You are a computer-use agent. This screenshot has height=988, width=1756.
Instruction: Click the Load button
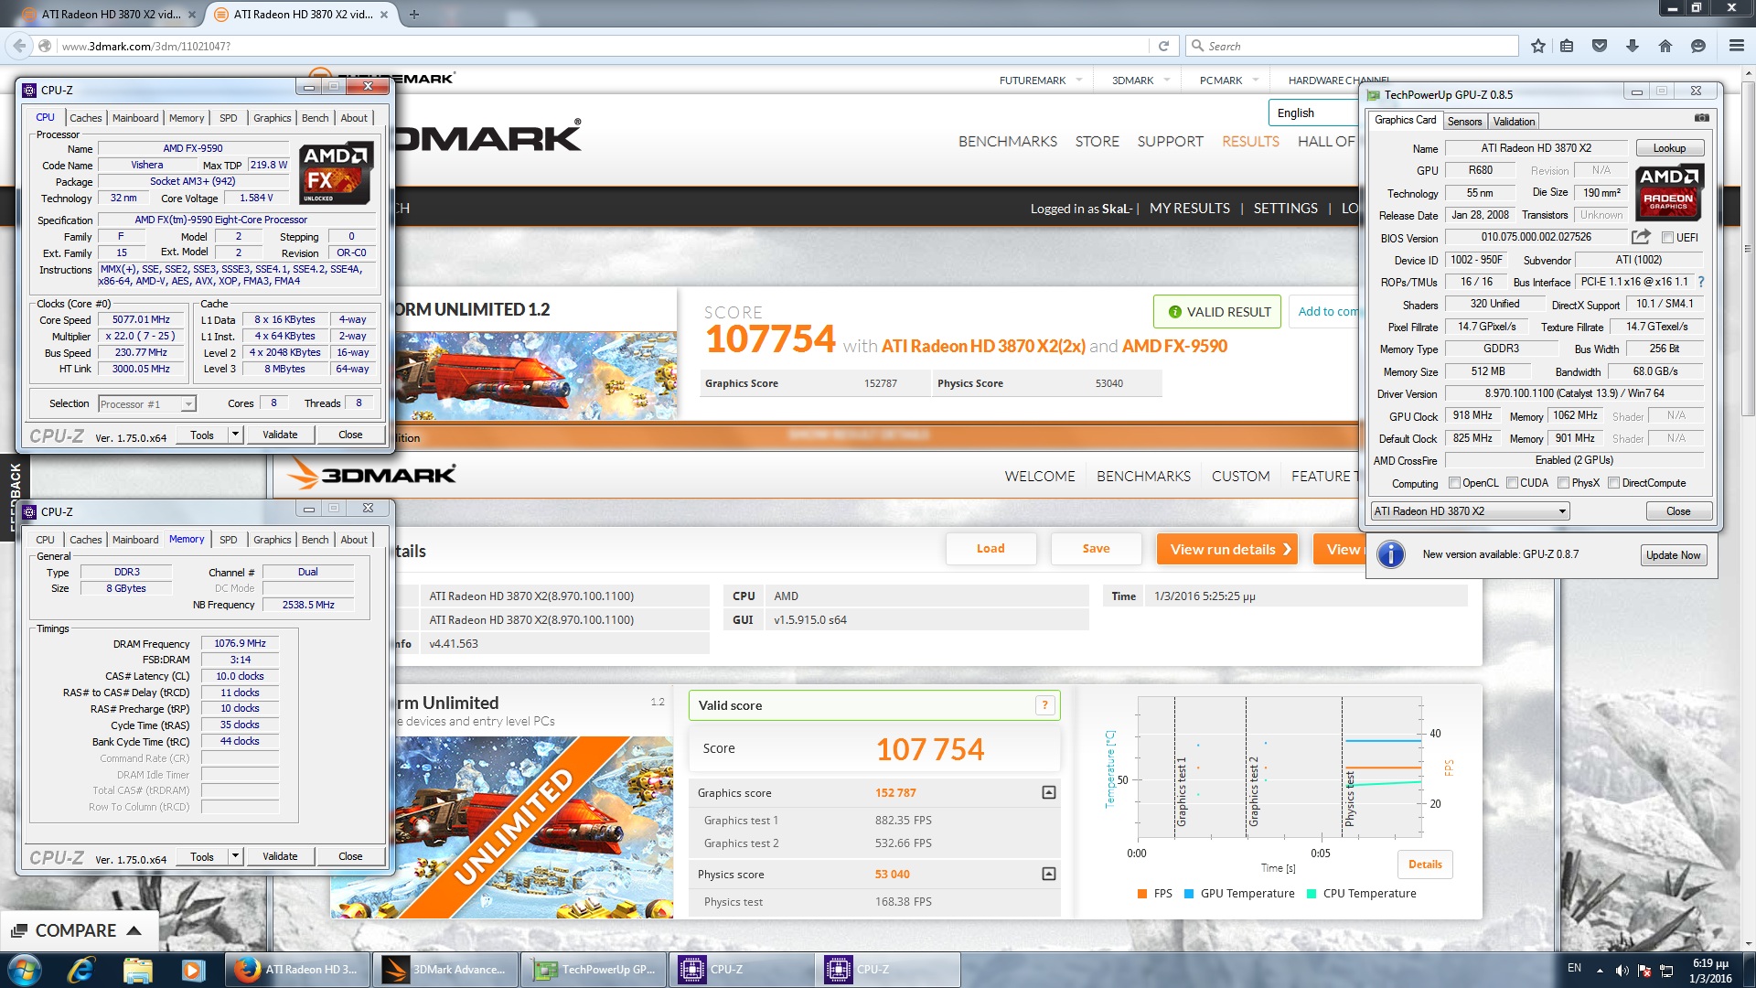990,549
